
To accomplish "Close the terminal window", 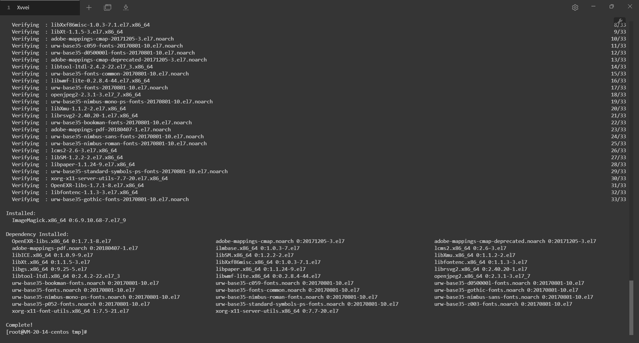I will pos(630,7).
